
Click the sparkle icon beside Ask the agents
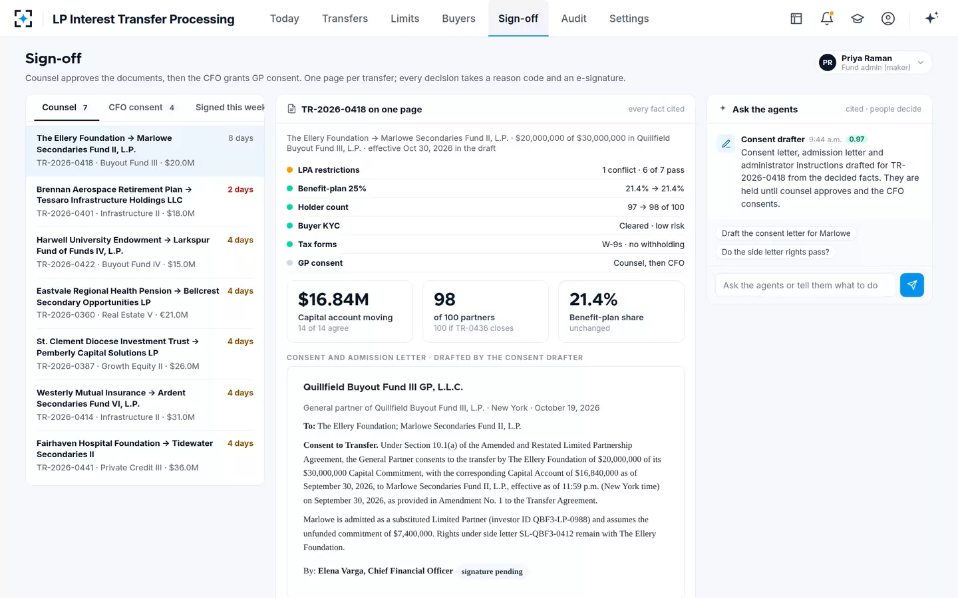722,108
